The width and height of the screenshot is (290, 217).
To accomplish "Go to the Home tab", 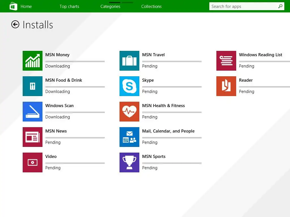I will pos(26,6).
